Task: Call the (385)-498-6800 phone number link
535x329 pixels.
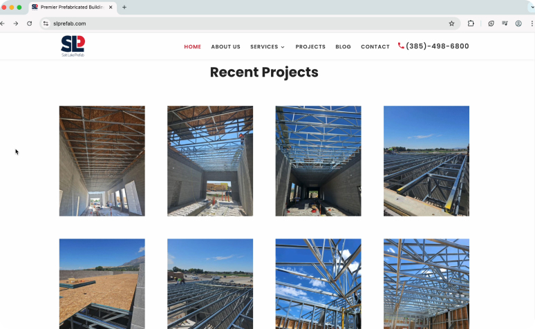Action: 437,46
